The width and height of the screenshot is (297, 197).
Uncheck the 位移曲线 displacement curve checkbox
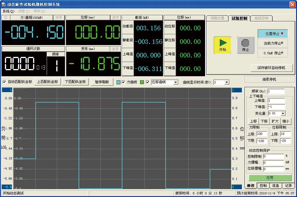147,82
